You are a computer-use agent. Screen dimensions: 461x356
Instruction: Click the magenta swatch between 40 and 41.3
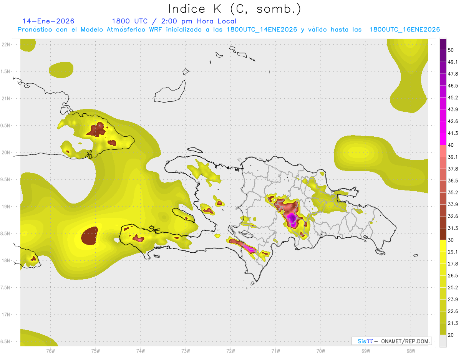click(x=443, y=139)
